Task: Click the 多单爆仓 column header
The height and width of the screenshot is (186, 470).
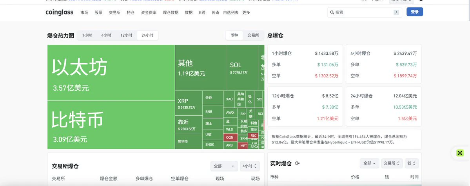Action: click(x=144, y=179)
